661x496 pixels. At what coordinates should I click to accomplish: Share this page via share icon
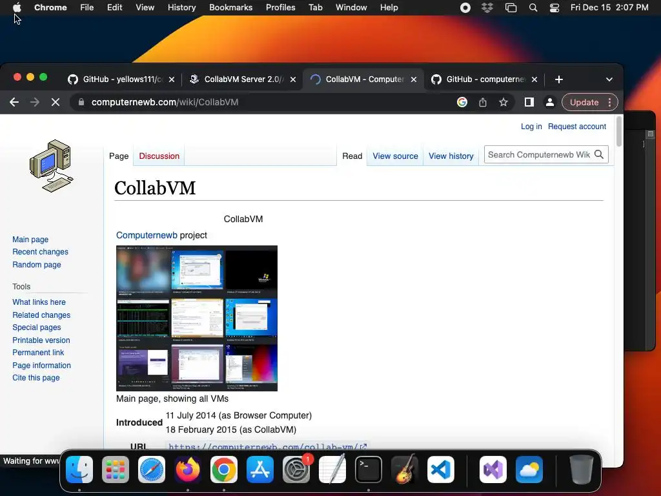point(483,102)
